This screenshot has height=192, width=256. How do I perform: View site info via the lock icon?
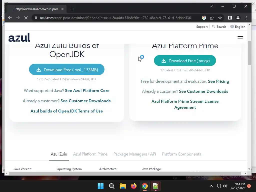[x=36, y=18]
